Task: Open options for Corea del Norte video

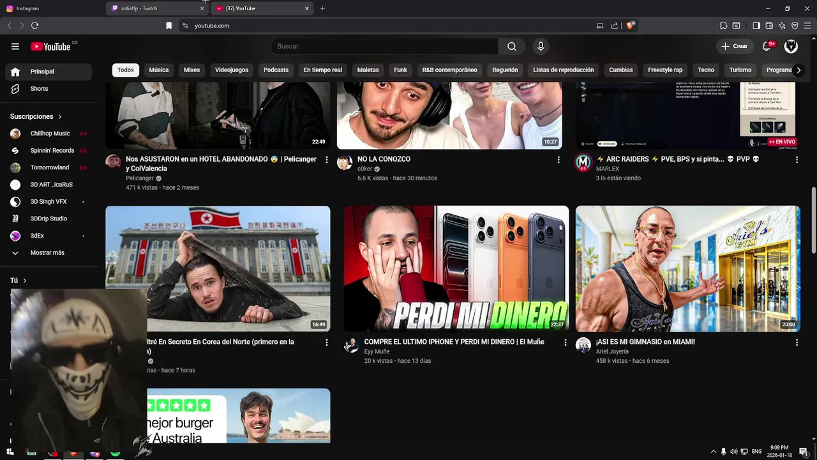Action: click(327, 342)
